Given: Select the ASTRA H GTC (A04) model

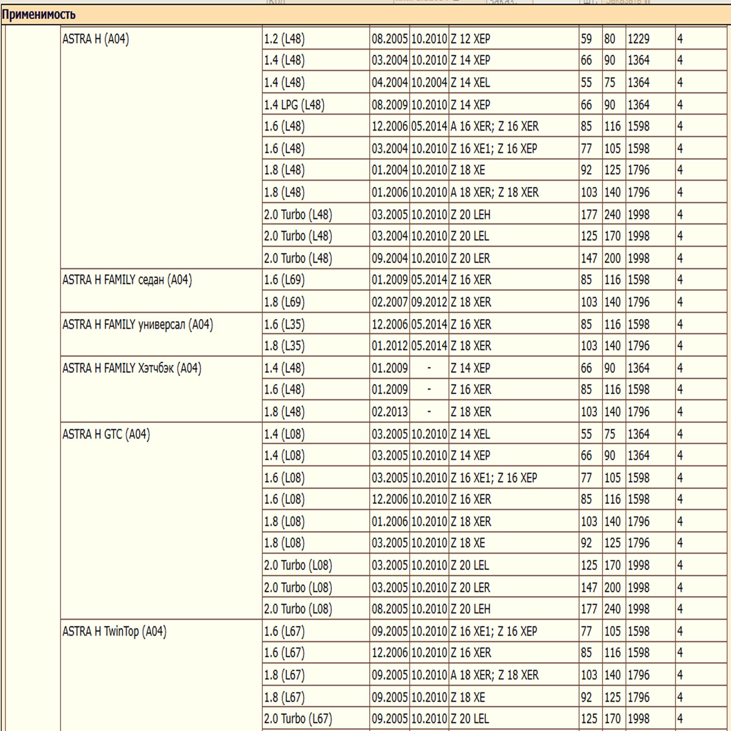Looking at the screenshot, I should (106, 434).
